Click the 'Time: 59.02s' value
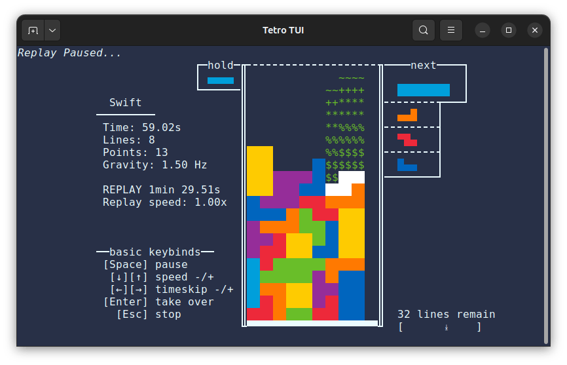The image size is (567, 365). [141, 127]
